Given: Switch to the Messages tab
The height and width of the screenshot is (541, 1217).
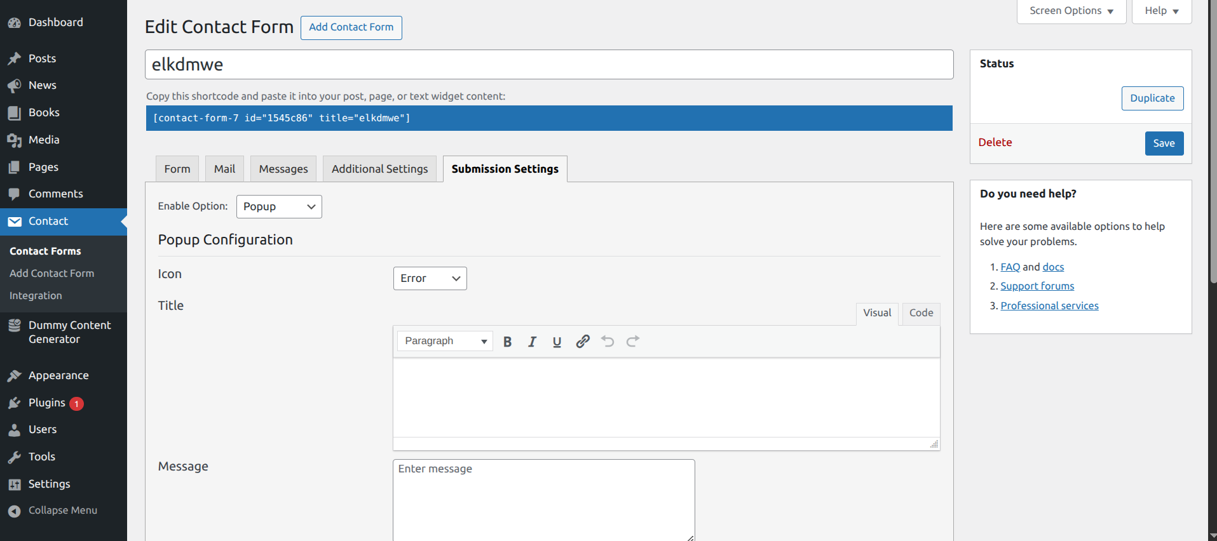Looking at the screenshot, I should (283, 169).
